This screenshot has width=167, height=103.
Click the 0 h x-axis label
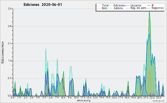click(13, 98)
